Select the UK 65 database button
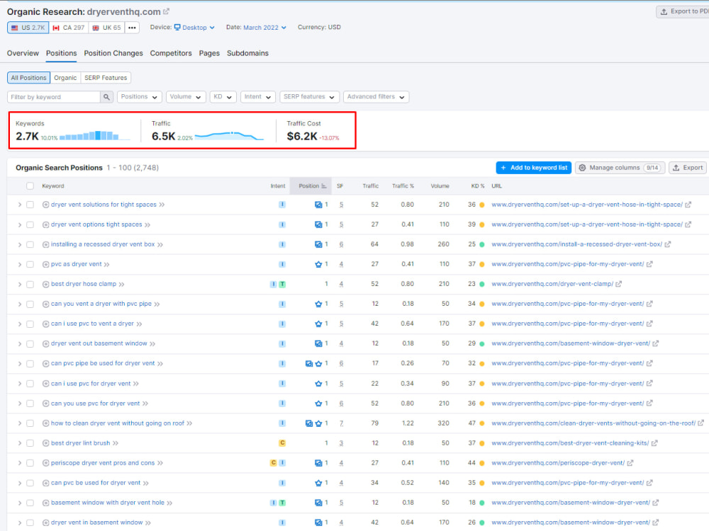 pyautogui.click(x=107, y=28)
